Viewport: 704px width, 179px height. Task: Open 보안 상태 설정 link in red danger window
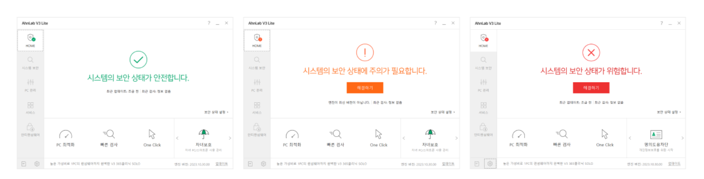(x=669, y=112)
